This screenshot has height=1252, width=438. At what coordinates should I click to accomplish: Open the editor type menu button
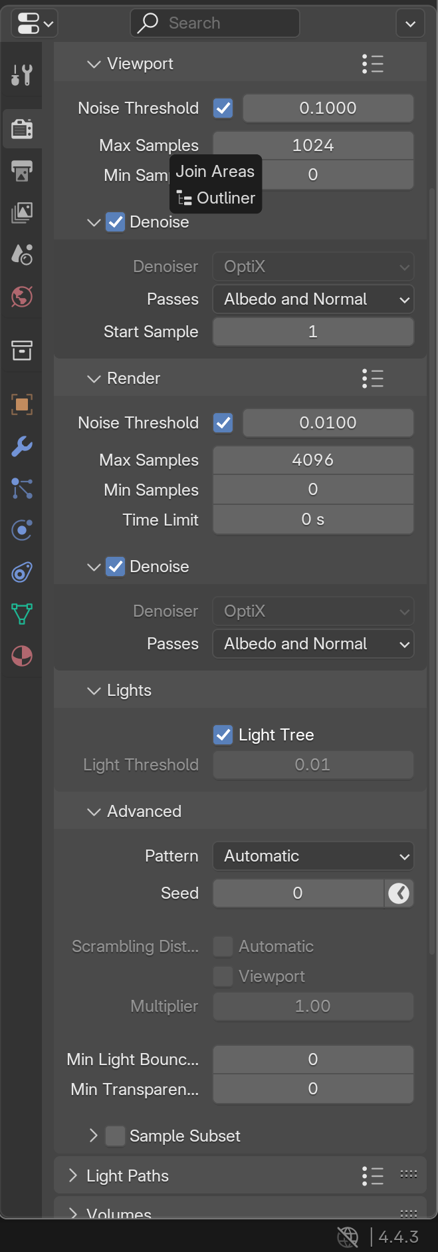click(35, 24)
